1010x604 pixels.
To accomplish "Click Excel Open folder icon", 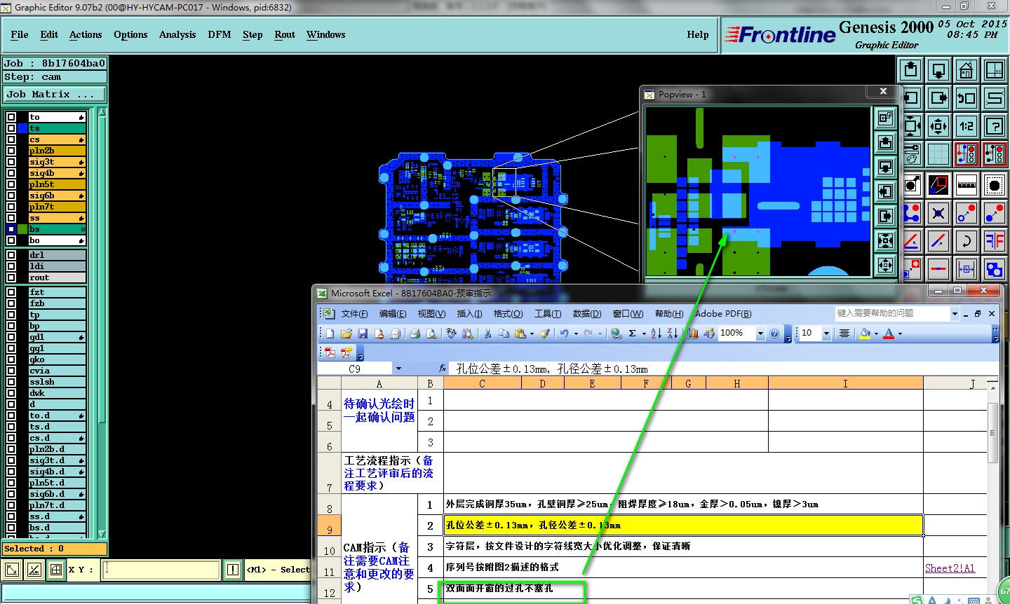I will pos(346,334).
